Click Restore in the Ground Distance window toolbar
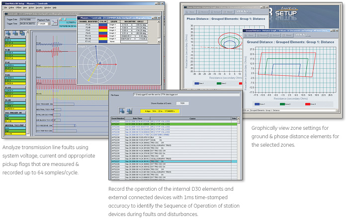This screenshot has height=218, width=346. tap(262, 35)
